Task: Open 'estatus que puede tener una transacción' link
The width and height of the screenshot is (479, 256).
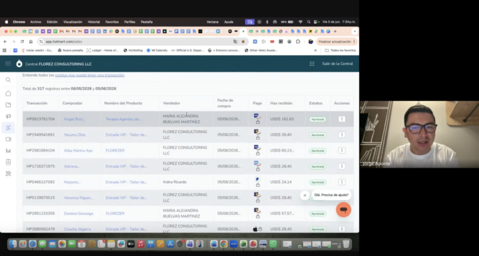Action: 90,75
